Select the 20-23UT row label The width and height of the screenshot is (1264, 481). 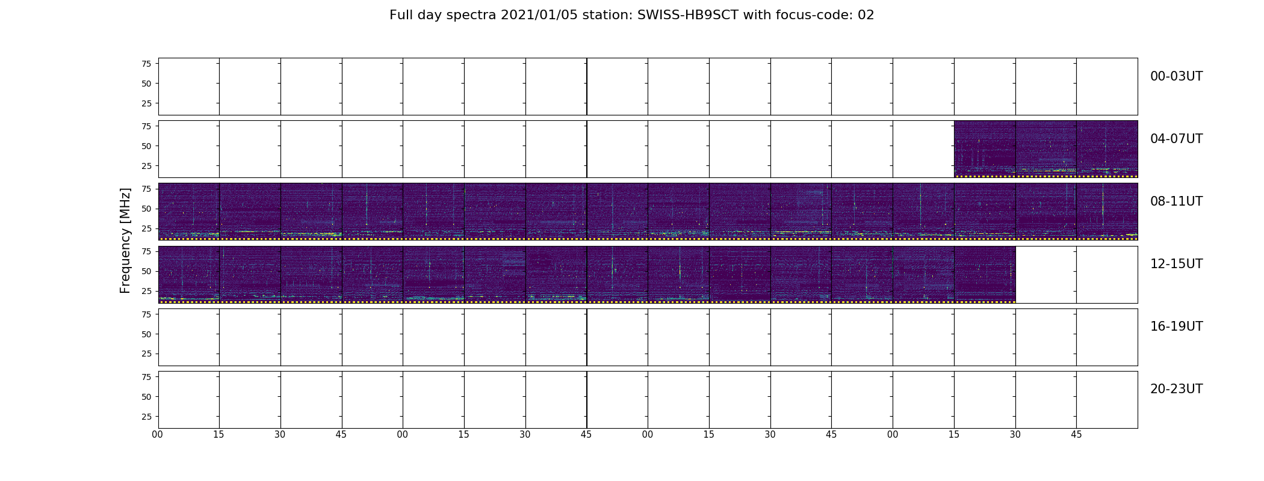tap(1176, 389)
